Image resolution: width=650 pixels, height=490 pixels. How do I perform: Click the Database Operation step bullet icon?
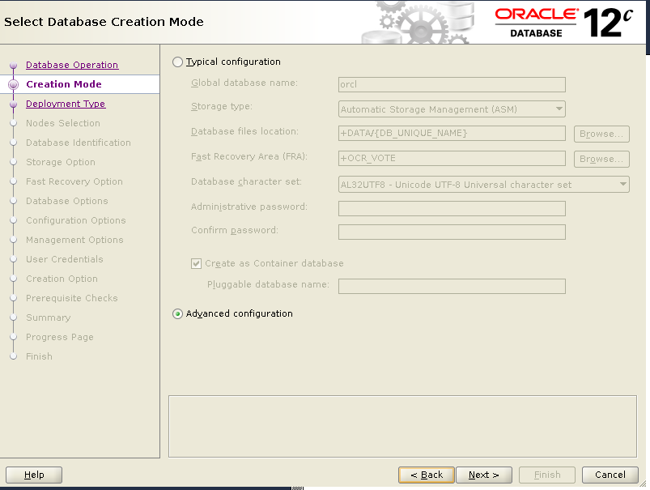pos(13,66)
